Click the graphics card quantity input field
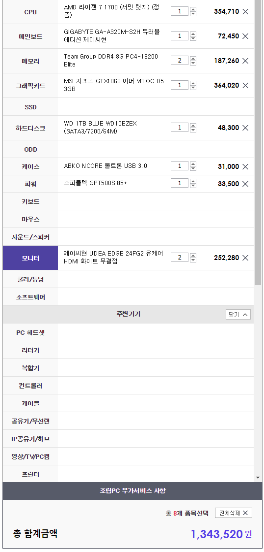The height and width of the screenshot is (552, 264). [x=180, y=85]
